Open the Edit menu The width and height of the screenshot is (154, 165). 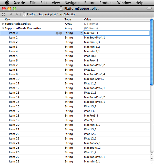tap(44, 3)
